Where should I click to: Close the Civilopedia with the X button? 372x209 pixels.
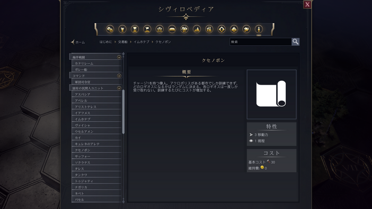[307, 5]
